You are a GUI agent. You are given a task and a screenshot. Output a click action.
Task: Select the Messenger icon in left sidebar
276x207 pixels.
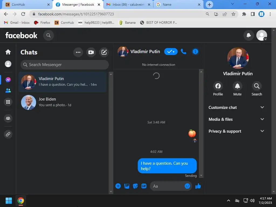coord(8,80)
